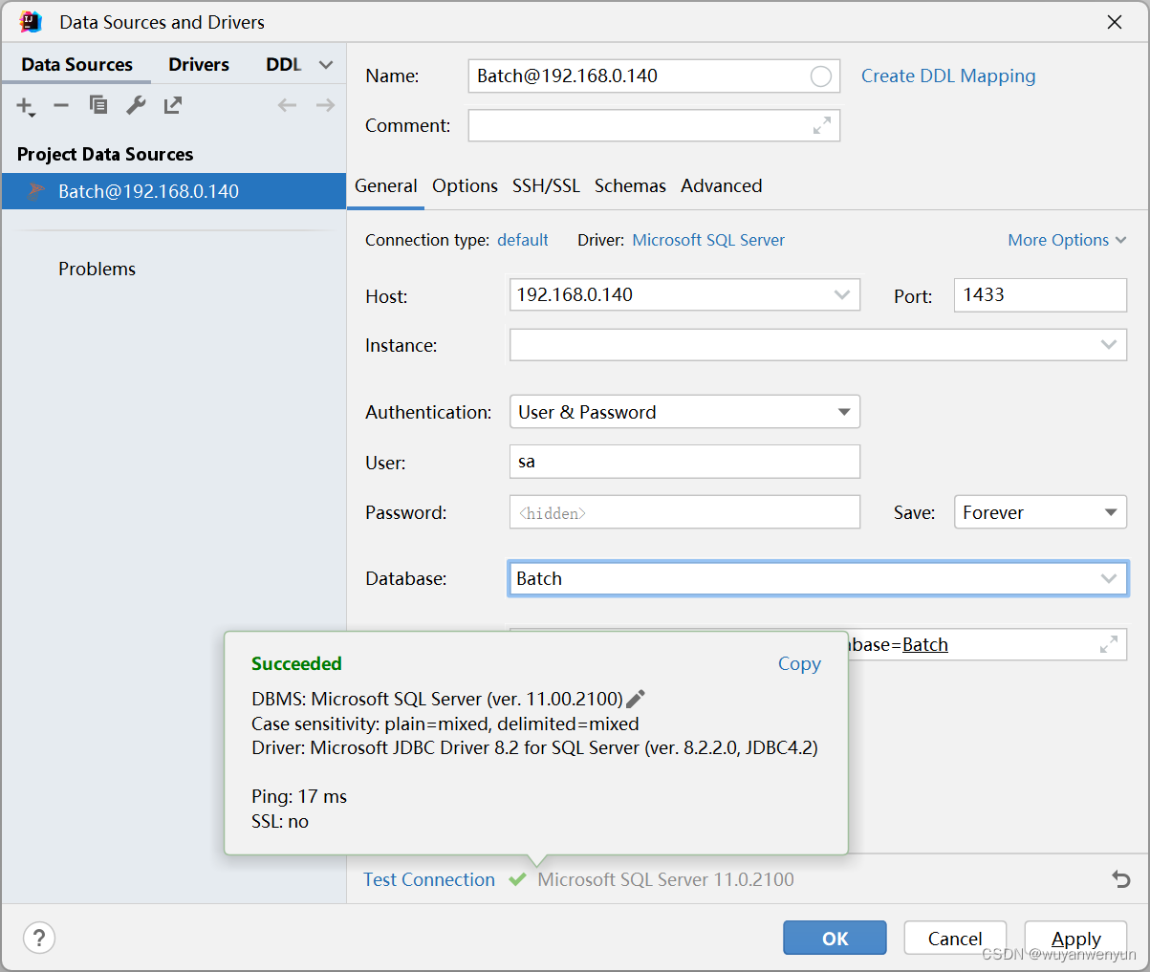Change connection type default link
This screenshot has width=1150, height=972.
tap(523, 240)
